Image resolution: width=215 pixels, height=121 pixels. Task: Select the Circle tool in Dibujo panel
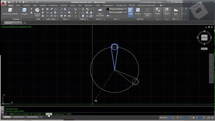coord(69,12)
